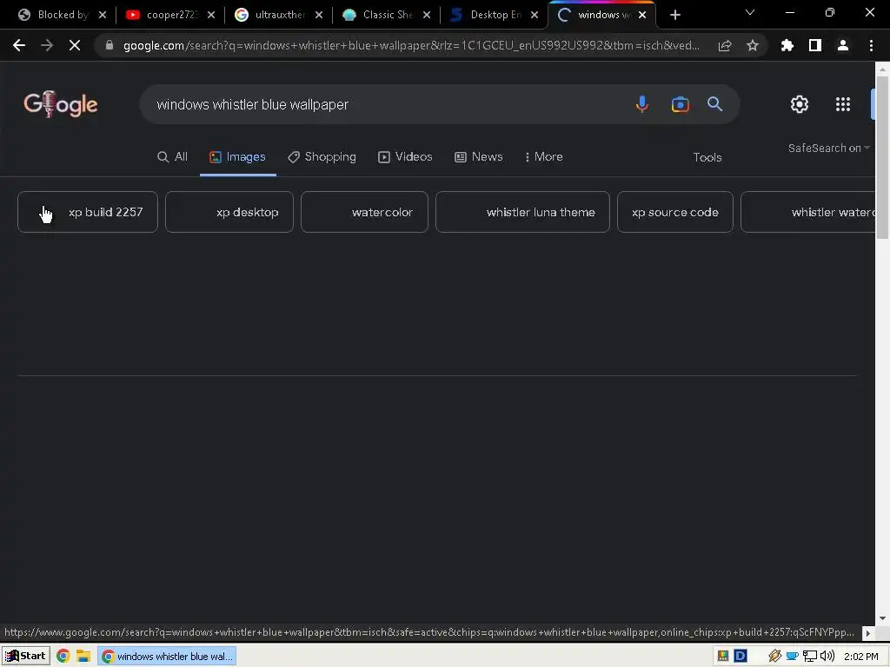Open the SafeSearch on dropdown
This screenshot has width=890, height=667.
(x=828, y=148)
